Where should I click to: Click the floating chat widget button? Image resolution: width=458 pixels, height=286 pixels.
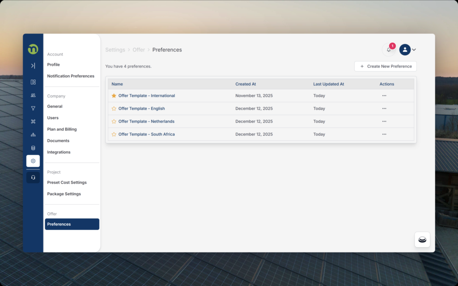click(x=422, y=240)
